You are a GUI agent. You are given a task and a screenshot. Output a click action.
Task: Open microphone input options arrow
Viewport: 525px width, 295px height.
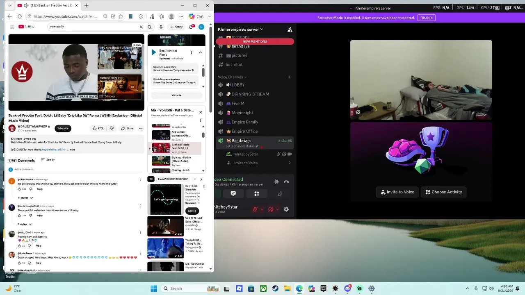(262, 209)
